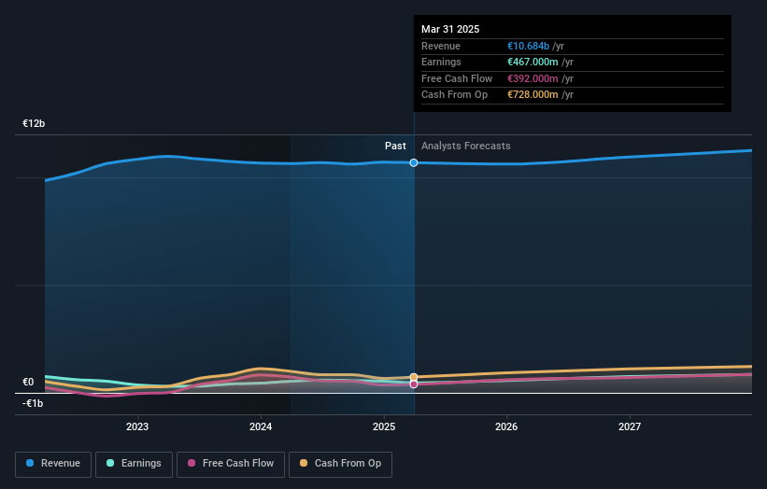767x489 pixels.
Task: Click the 2026 x-axis label
Action: (x=506, y=426)
